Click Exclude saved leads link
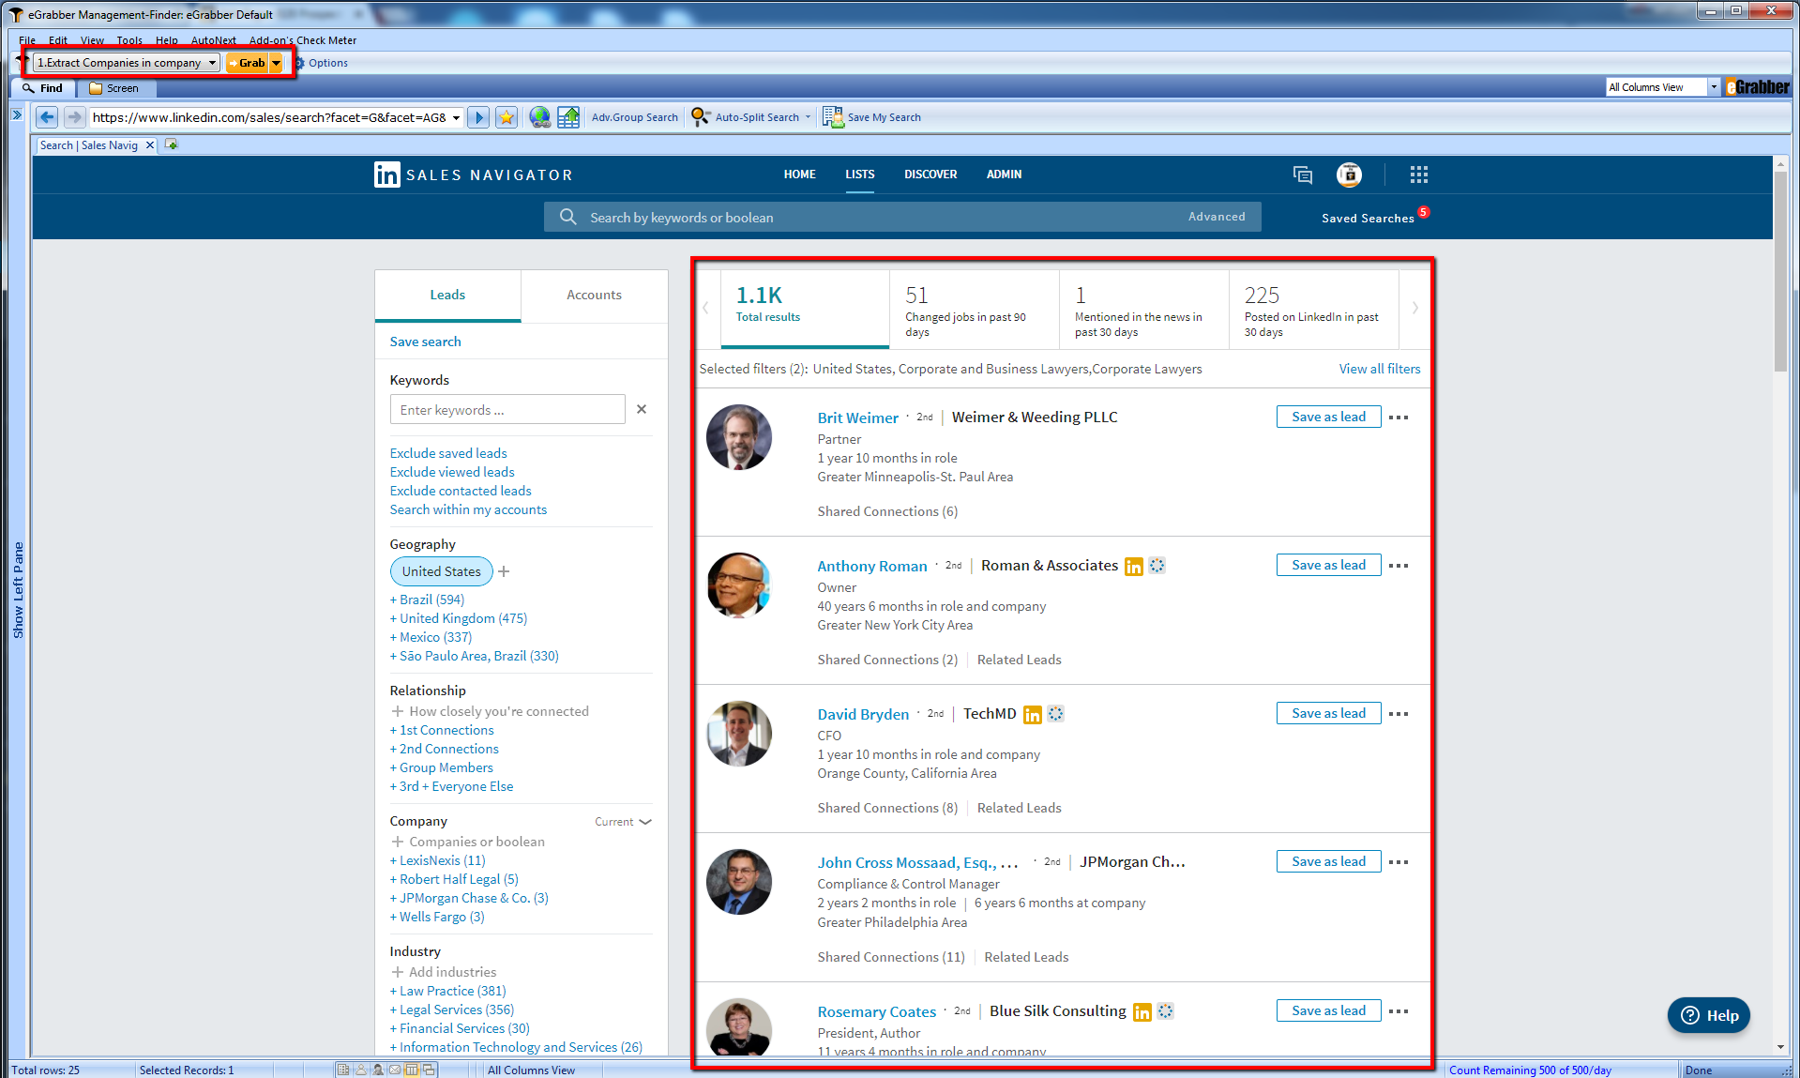The height and width of the screenshot is (1078, 1800). [x=448, y=453]
